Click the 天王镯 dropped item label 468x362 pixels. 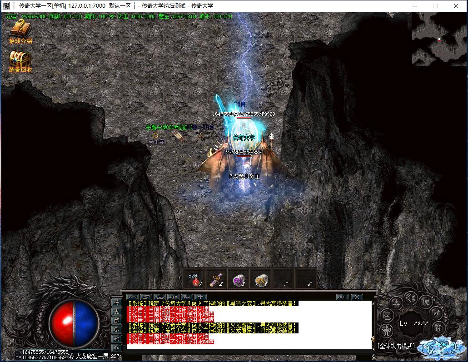[x=156, y=142]
